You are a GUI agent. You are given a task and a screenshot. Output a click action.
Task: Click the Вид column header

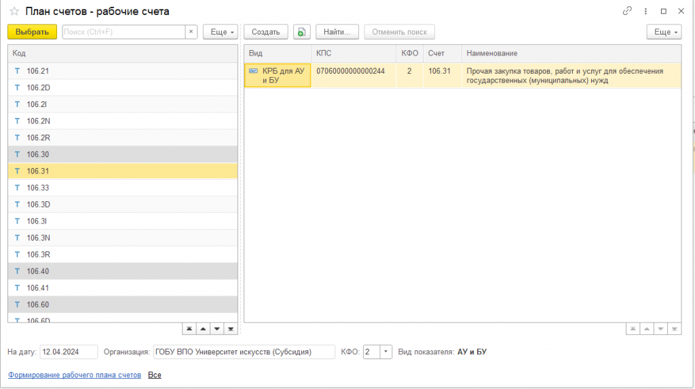[x=278, y=53]
